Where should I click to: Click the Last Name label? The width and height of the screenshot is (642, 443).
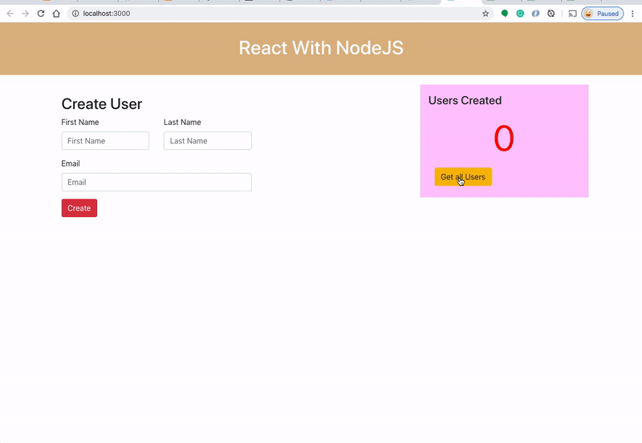click(182, 123)
